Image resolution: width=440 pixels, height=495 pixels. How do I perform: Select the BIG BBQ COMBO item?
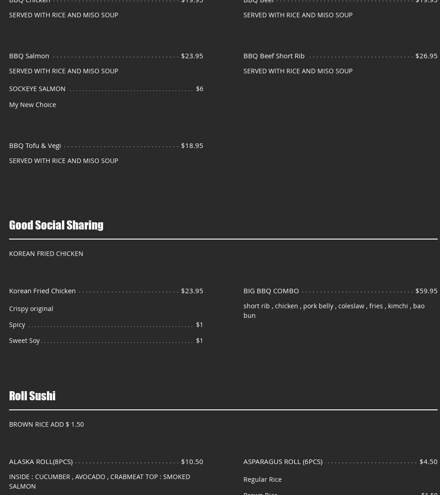[x=271, y=291]
